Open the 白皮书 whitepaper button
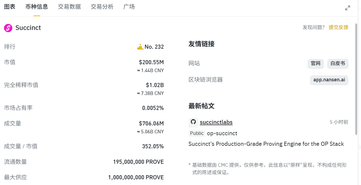Image resolution: width=361 pixels, height=185 pixels. click(338, 64)
